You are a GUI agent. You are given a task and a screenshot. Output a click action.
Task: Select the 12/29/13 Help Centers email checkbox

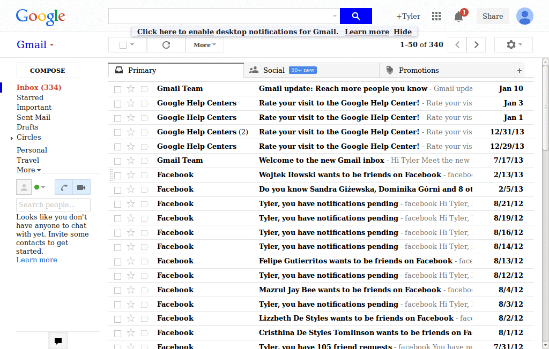click(x=117, y=147)
